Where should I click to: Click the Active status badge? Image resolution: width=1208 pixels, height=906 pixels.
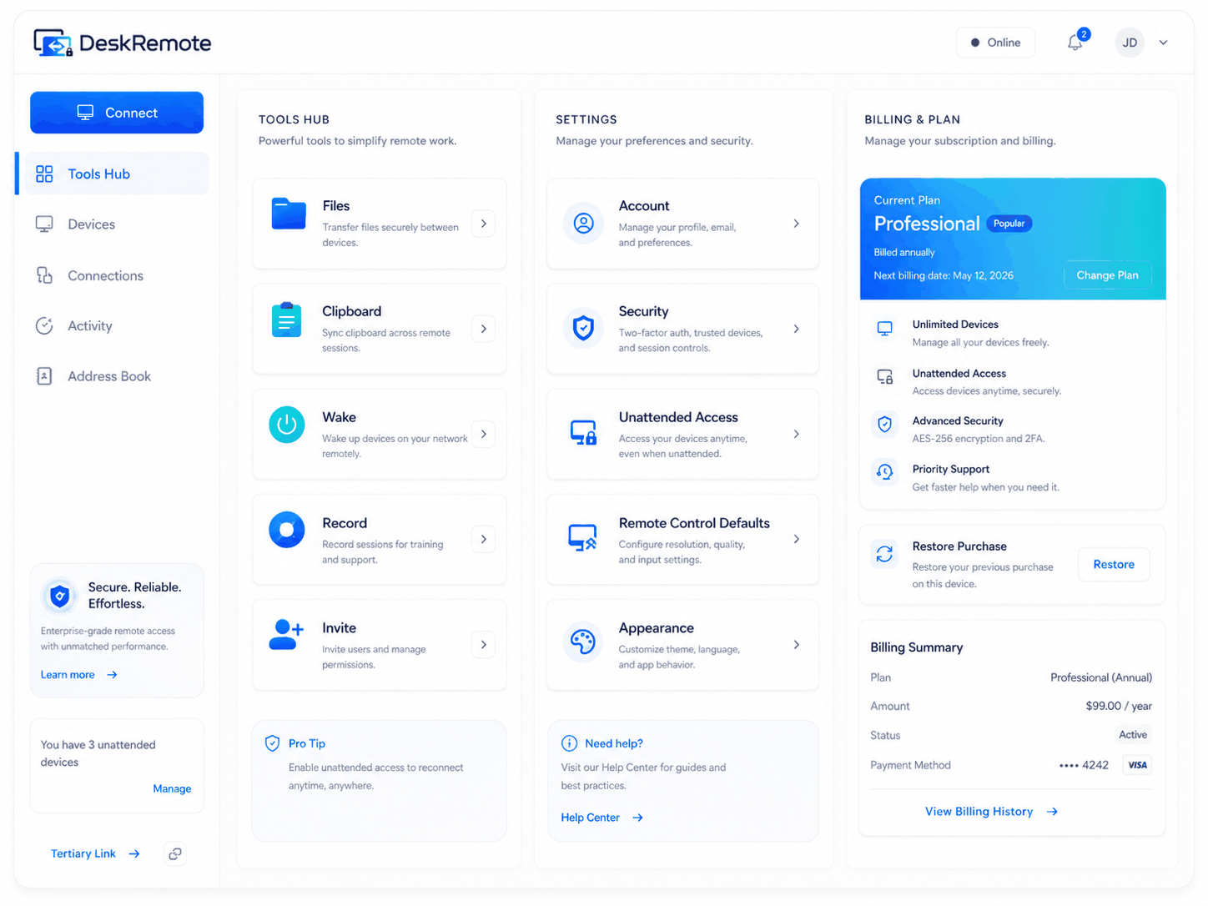pyautogui.click(x=1132, y=735)
